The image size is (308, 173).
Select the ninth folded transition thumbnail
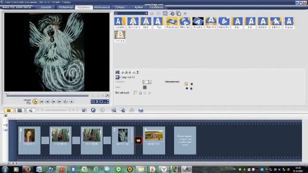pyautogui.click(x=224, y=23)
